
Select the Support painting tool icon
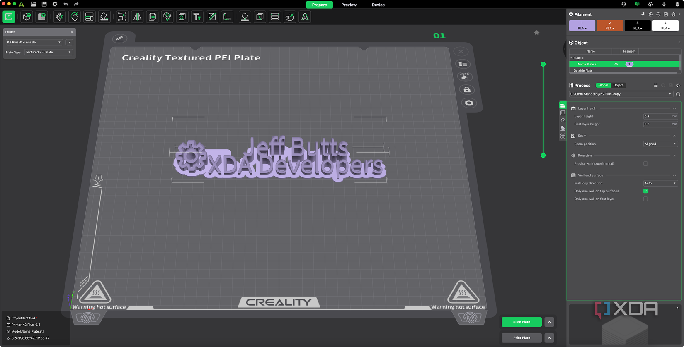click(x=245, y=17)
